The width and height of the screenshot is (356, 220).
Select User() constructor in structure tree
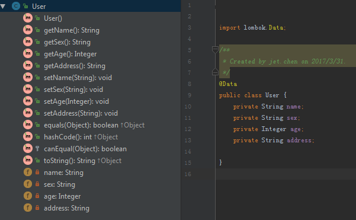coord(53,18)
